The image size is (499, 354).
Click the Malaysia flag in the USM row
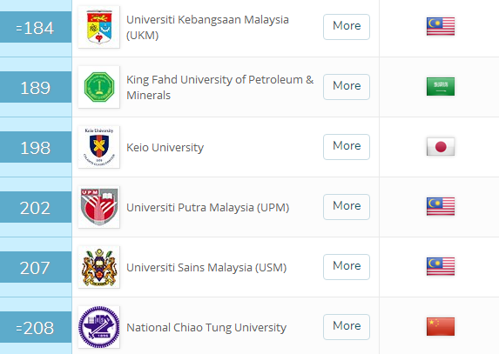tap(441, 266)
